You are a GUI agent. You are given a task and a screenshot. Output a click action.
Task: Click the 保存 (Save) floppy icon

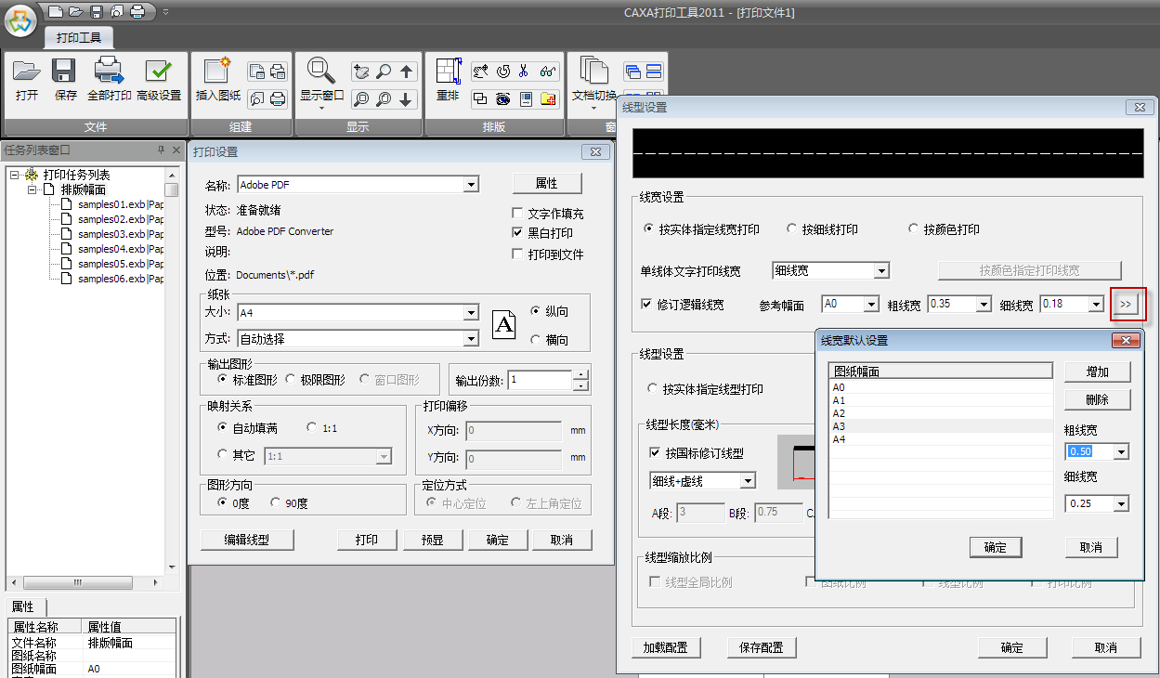[65, 72]
